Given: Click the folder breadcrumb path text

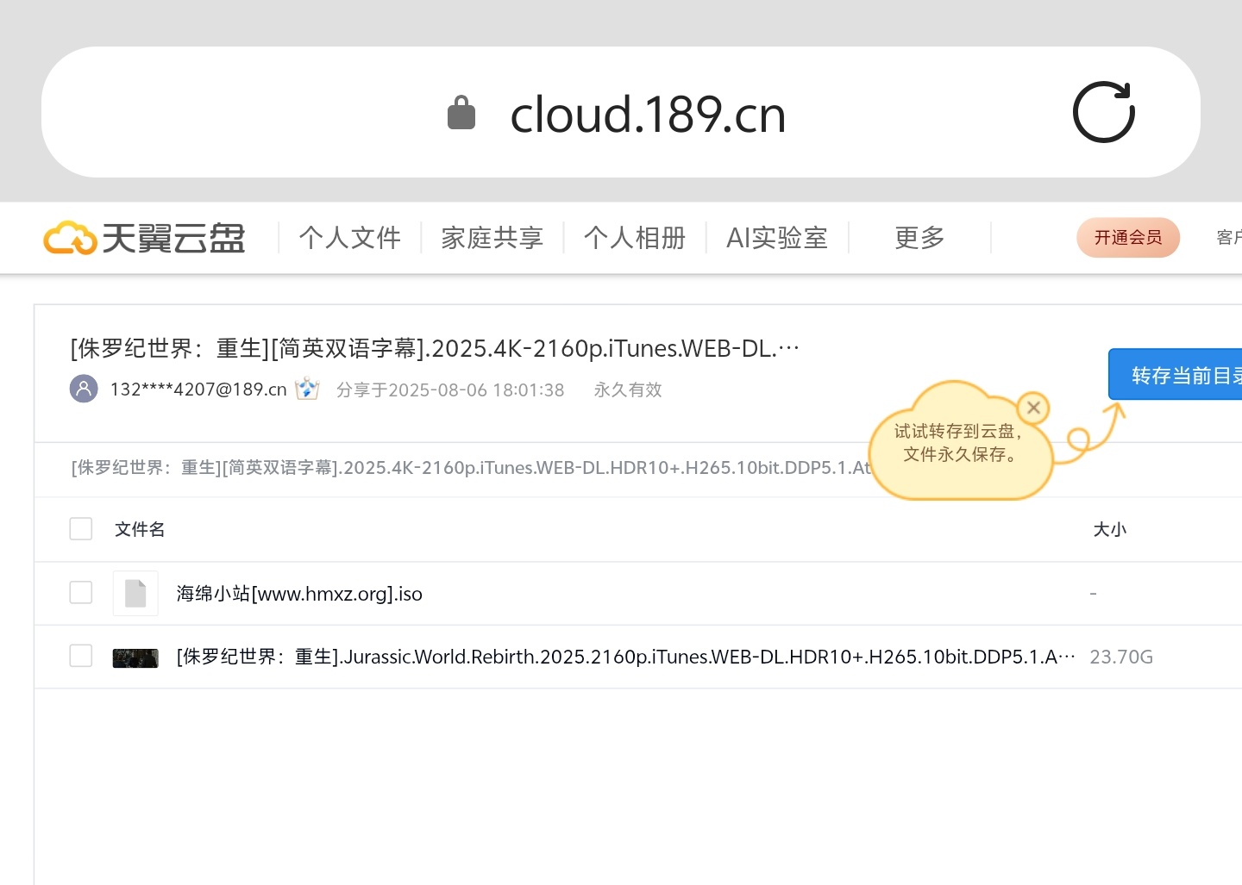Looking at the screenshot, I should point(471,468).
